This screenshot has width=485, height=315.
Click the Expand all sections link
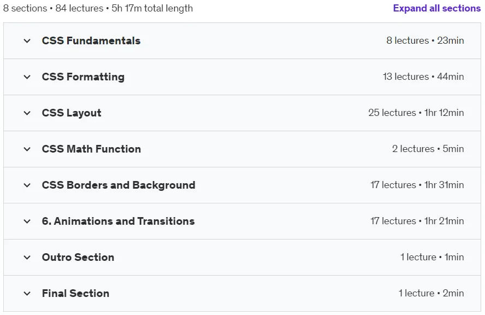[x=437, y=8]
